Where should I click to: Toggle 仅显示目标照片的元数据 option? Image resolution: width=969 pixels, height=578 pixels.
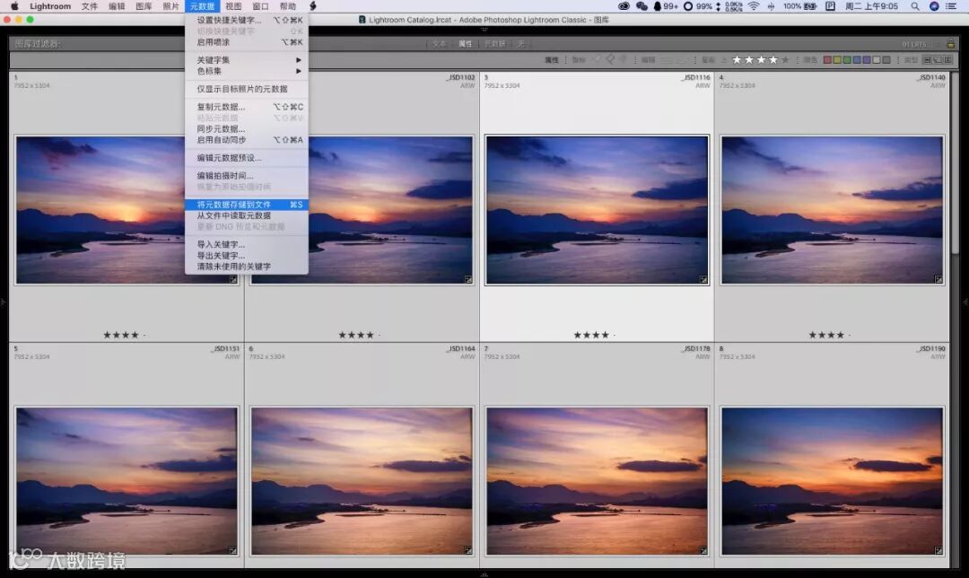click(242, 89)
